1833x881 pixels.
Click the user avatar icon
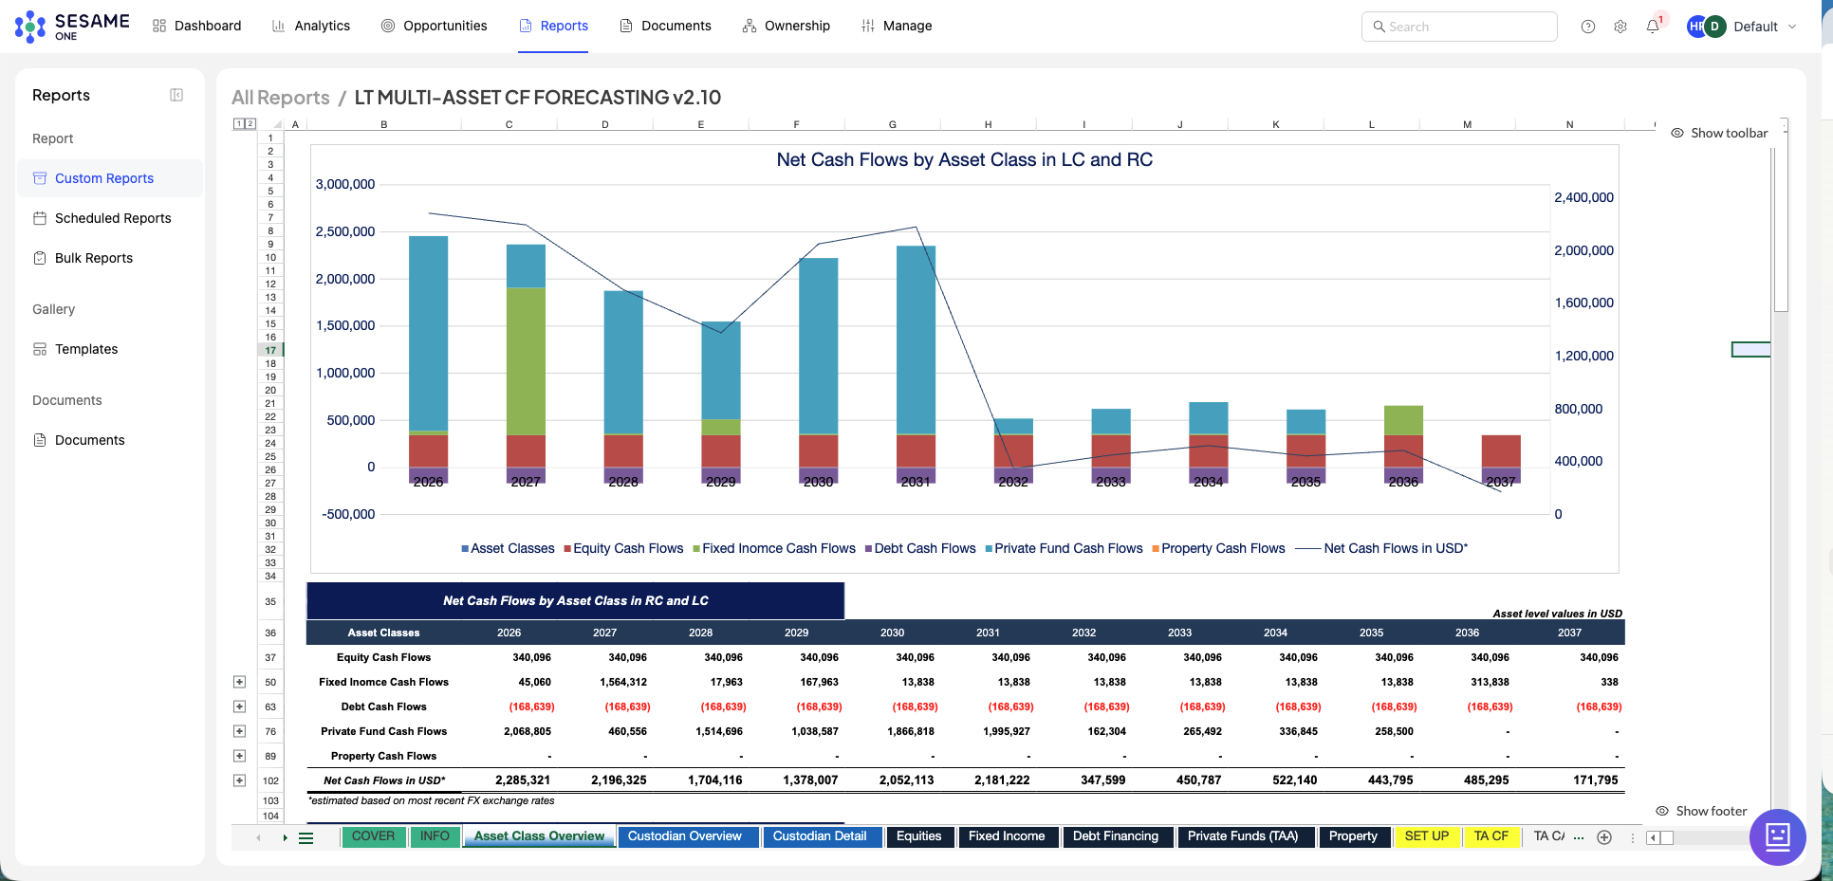pos(1706,27)
